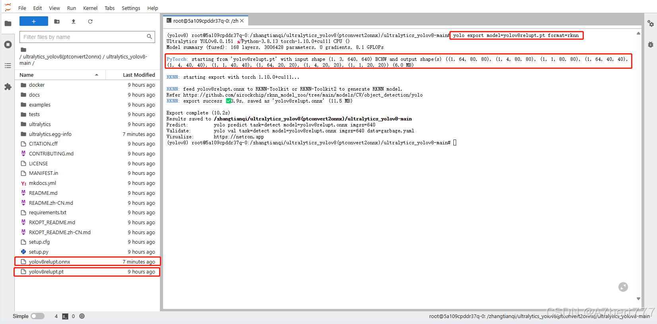The image size is (657, 324).
Task: Select the setup.py file
Action: [87, 252]
